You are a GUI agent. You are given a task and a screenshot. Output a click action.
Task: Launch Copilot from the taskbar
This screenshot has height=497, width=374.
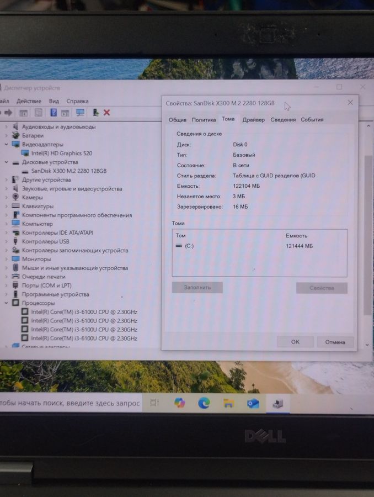pyautogui.click(x=179, y=403)
